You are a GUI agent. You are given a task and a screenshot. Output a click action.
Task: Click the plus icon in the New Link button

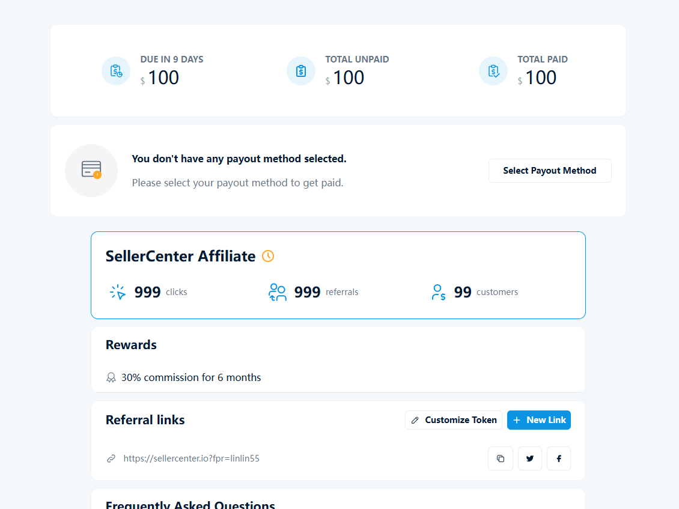click(x=518, y=419)
